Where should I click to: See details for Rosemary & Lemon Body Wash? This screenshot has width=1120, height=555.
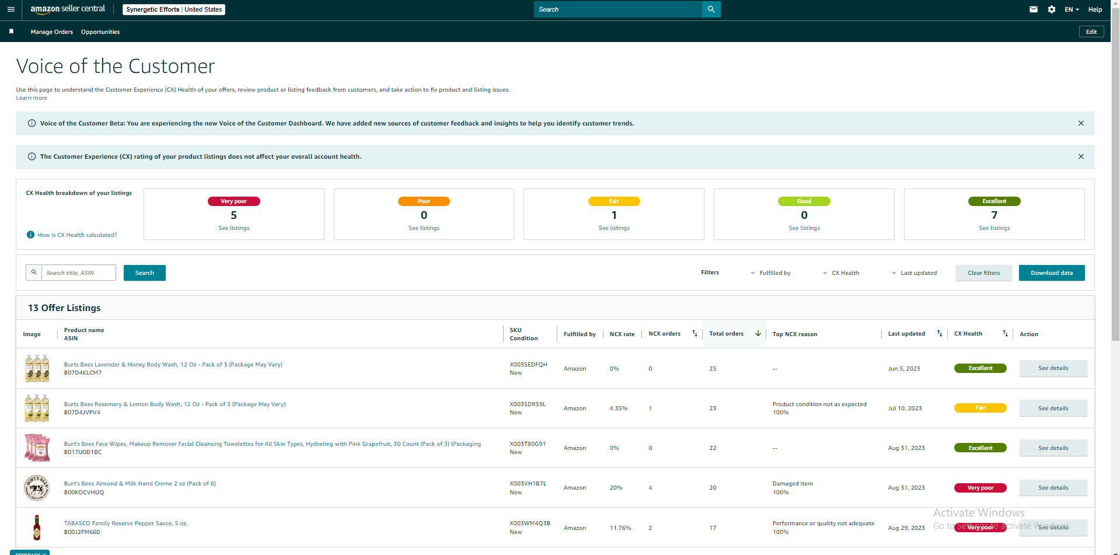1053,408
